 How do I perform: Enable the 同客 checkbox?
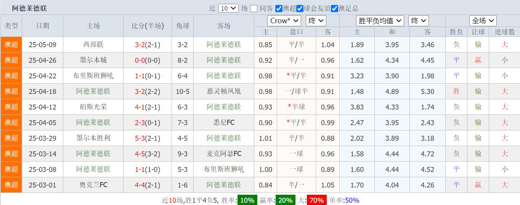click(x=254, y=8)
